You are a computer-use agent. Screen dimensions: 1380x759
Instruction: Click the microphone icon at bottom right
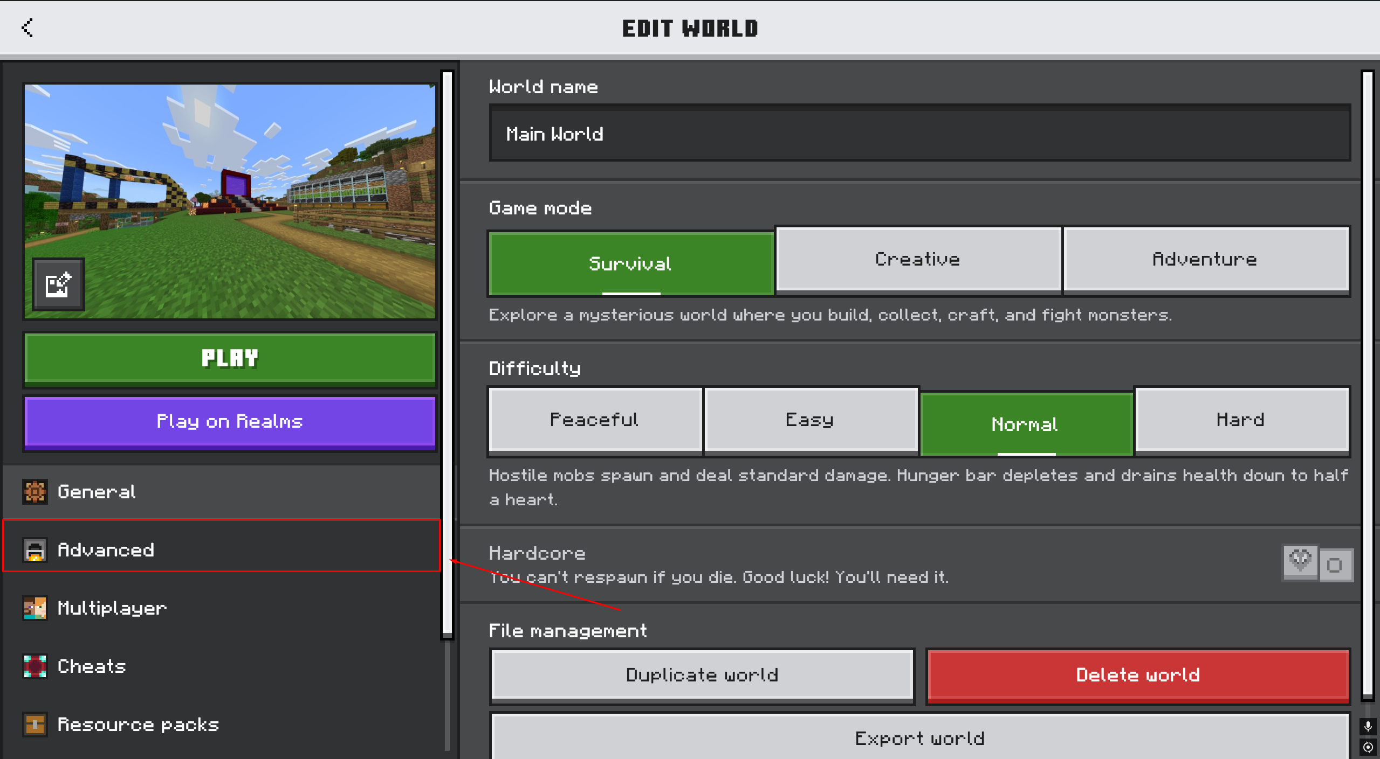(1368, 727)
